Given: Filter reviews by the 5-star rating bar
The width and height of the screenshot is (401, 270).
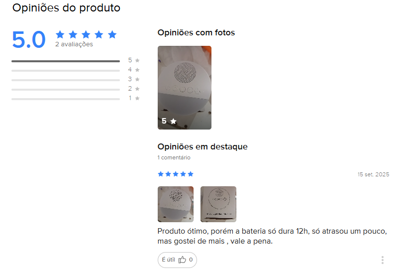Looking at the screenshot, I should coord(66,61).
